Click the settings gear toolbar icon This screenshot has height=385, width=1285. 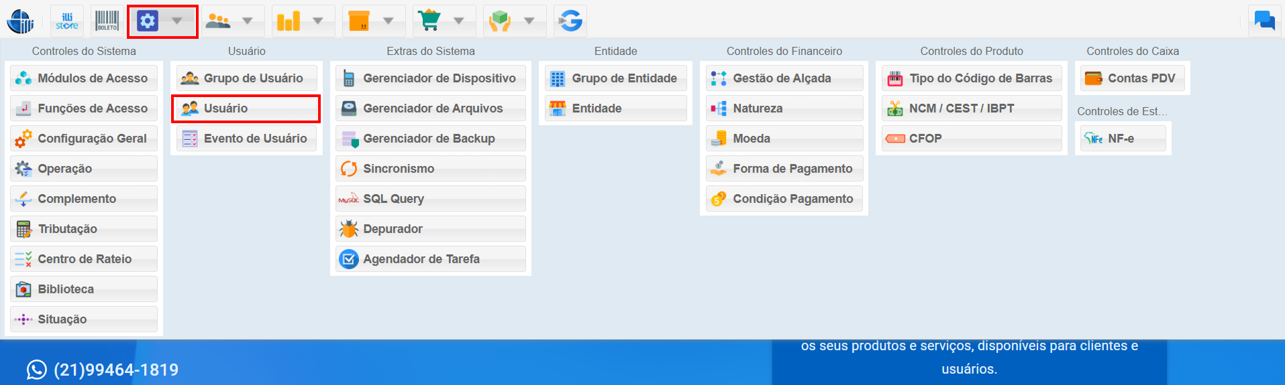[147, 21]
